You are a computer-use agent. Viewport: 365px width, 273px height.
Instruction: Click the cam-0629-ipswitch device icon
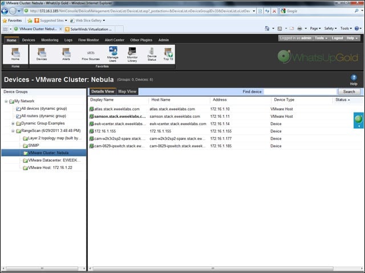(91, 146)
